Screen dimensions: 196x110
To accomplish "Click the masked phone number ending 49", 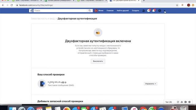I will [x=56, y=82].
